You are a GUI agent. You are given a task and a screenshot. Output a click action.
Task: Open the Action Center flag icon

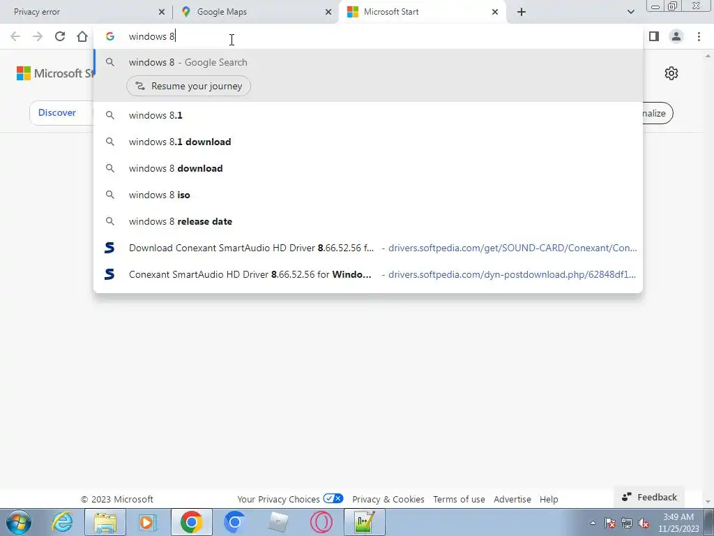click(610, 523)
